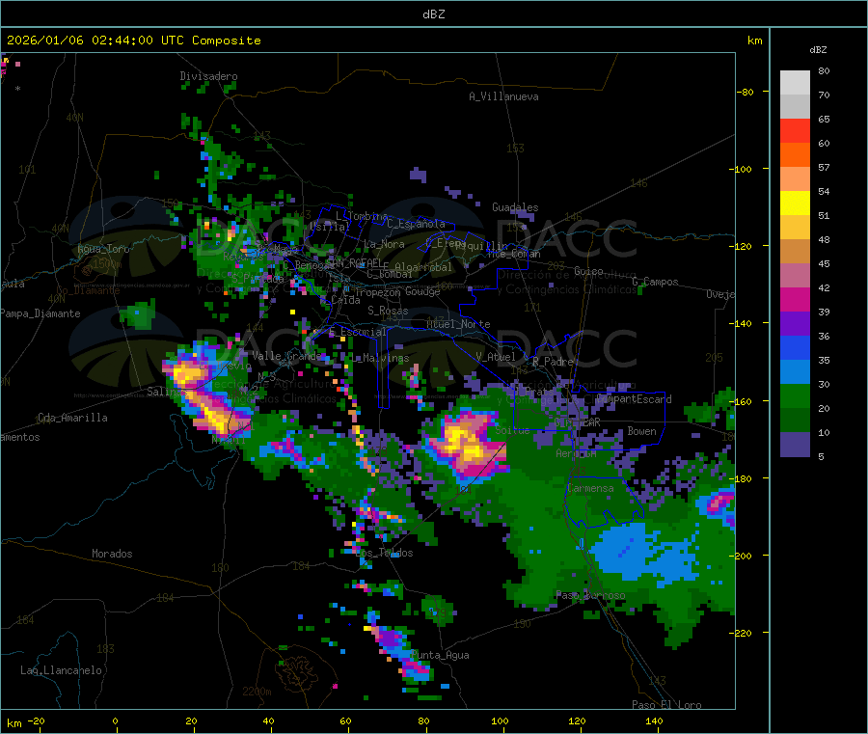Screen dimensions: 868x734
Task: Click the E_Escorial map label
Action: pyautogui.click(x=357, y=332)
